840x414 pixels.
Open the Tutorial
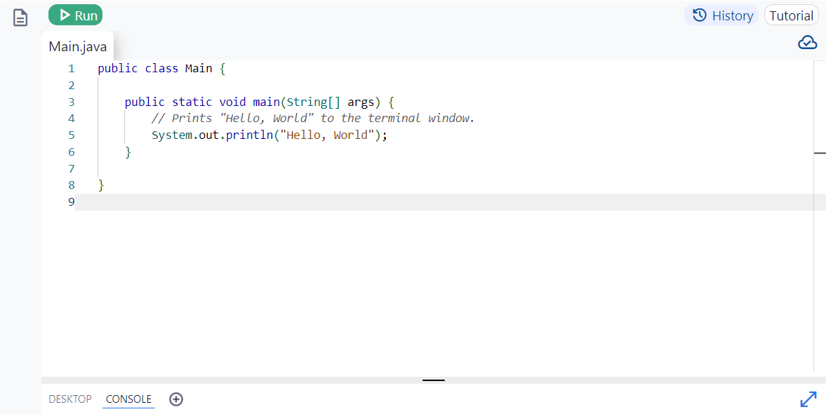point(791,15)
